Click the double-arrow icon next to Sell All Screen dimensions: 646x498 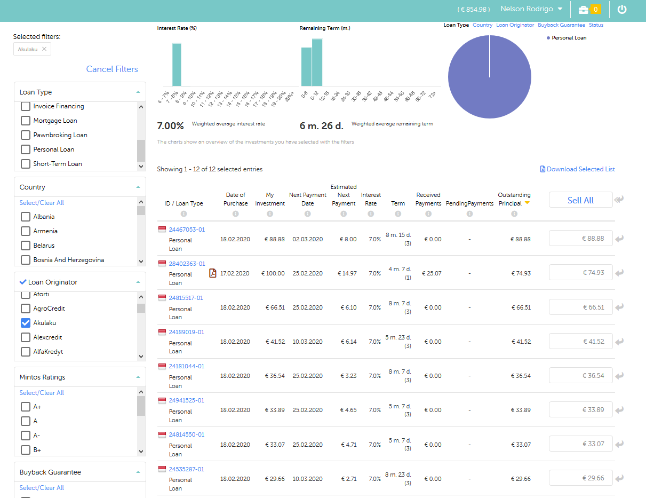point(619,200)
